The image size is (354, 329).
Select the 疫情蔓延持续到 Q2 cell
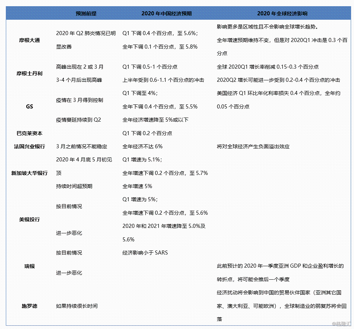tap(78, 120)
